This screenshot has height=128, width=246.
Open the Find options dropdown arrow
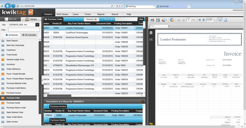169,26
